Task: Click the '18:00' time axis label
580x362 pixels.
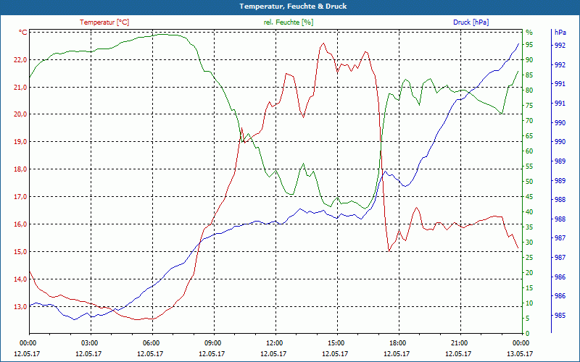Action: [397, 343]
